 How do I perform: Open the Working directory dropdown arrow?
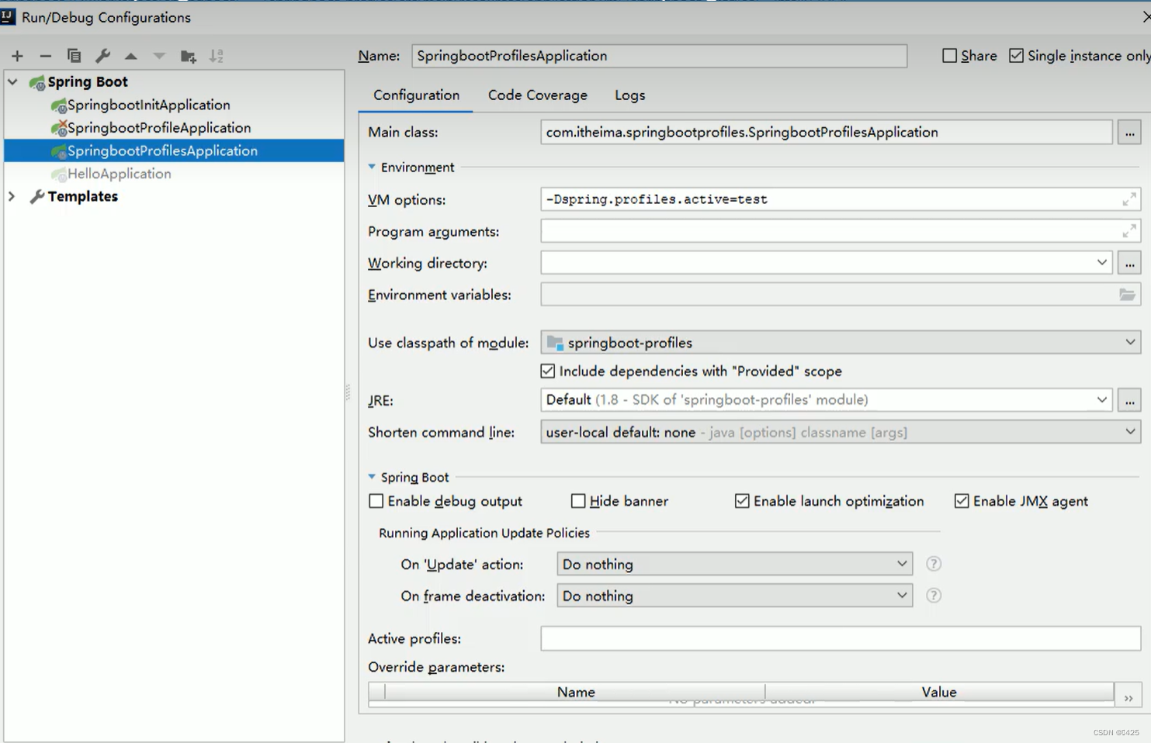pyautogui.click(x=1101, y=263)
